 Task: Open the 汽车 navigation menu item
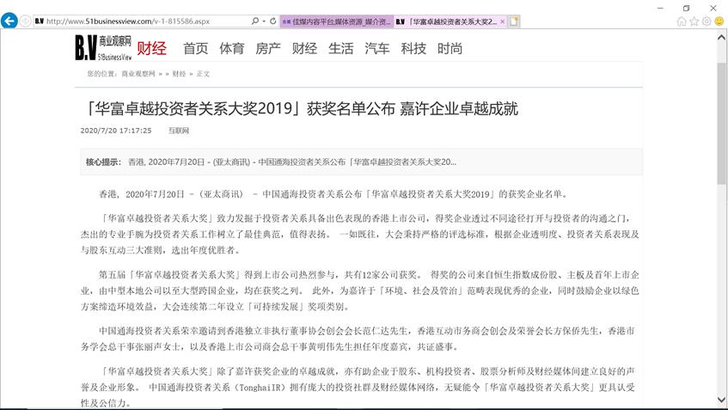[x=377, y=48]
